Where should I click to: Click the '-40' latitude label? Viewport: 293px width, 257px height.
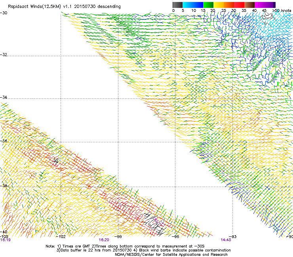click(4, 232)
